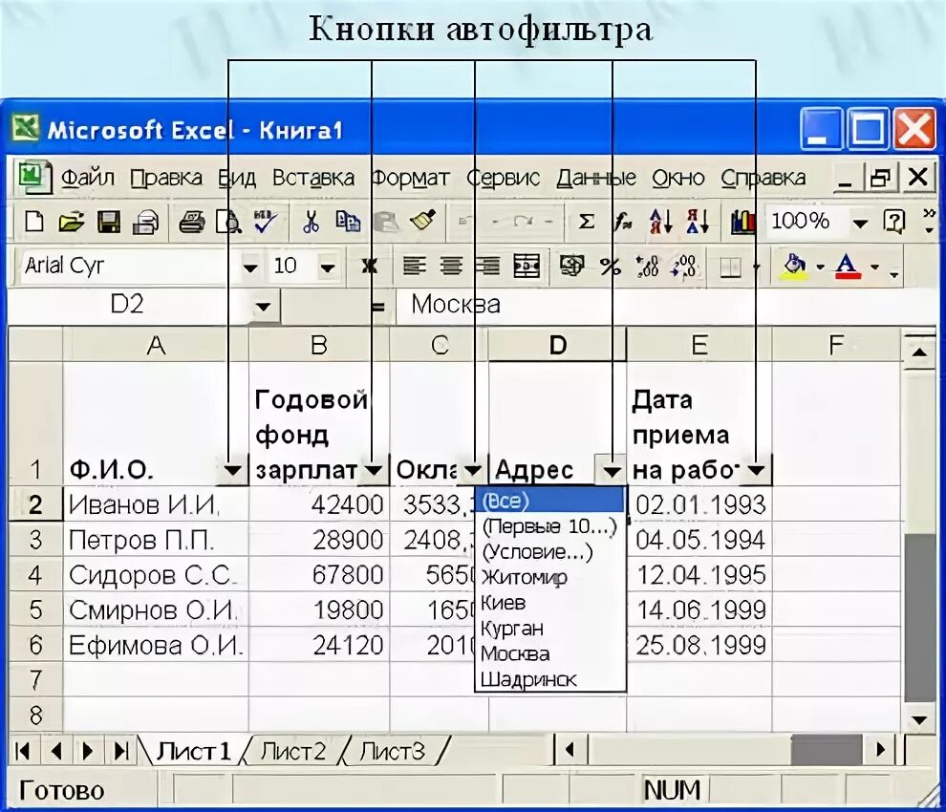Image resolution: width=946 pixels, height=812 pixels.
Task: Toggle Bold formatting (Ж button)
Action: click(x=369, y=266)
